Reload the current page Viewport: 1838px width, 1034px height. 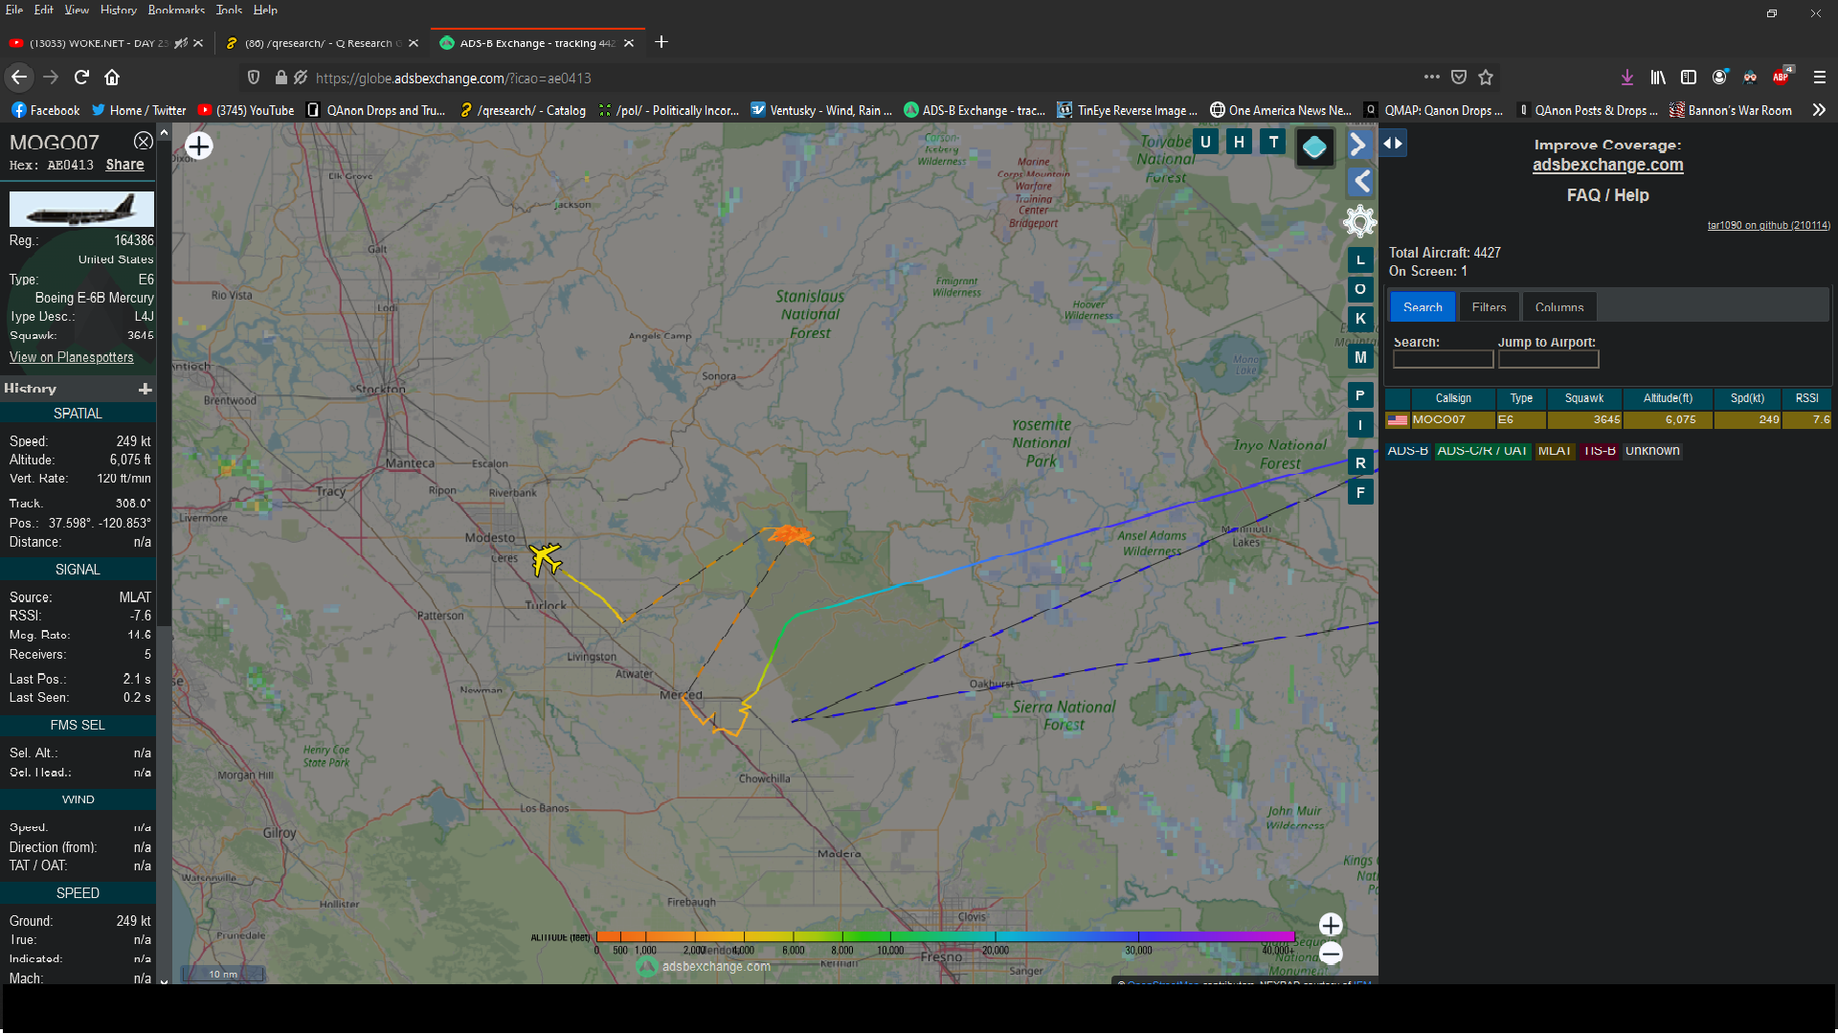tap(82, 78)
